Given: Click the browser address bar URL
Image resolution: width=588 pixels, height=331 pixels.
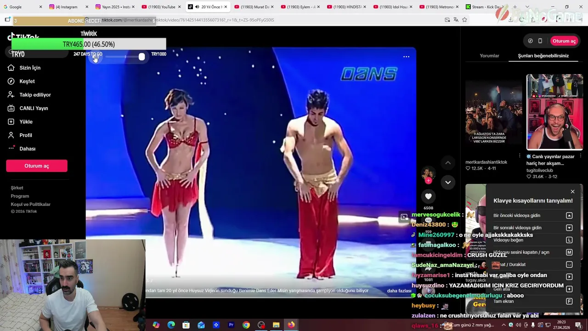Looking at the screenshot, I should [x=188, y=20].
